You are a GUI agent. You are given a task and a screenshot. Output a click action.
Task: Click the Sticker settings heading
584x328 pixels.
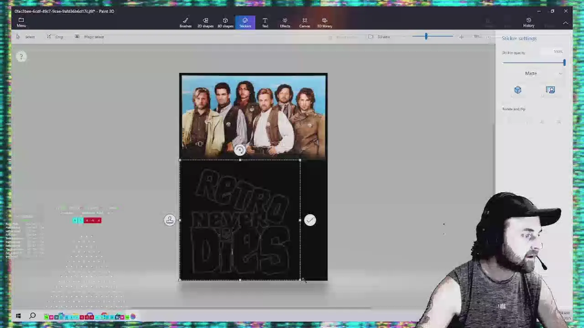519,38
